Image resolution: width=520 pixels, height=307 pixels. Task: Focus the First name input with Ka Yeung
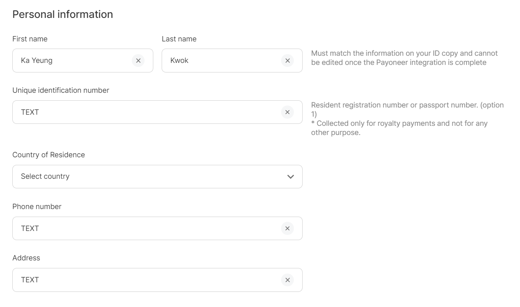pos(72,61)
